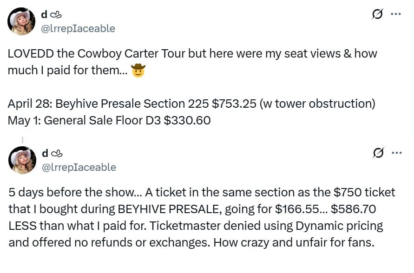The width and height of the screenshot is (414, 273).
Task: Click the display name 'd' on the reply
Action: pyautogui.click(x=45, y=153)
